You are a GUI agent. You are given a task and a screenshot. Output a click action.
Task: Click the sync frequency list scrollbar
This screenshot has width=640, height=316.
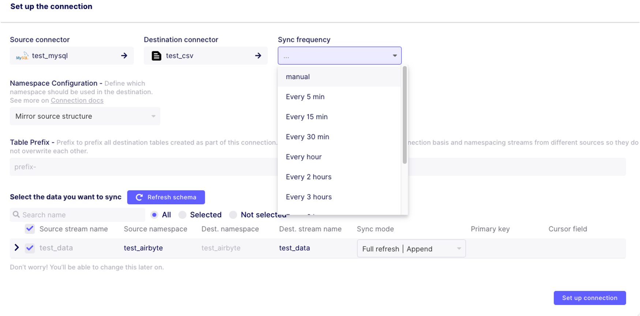tap(404, 115)
